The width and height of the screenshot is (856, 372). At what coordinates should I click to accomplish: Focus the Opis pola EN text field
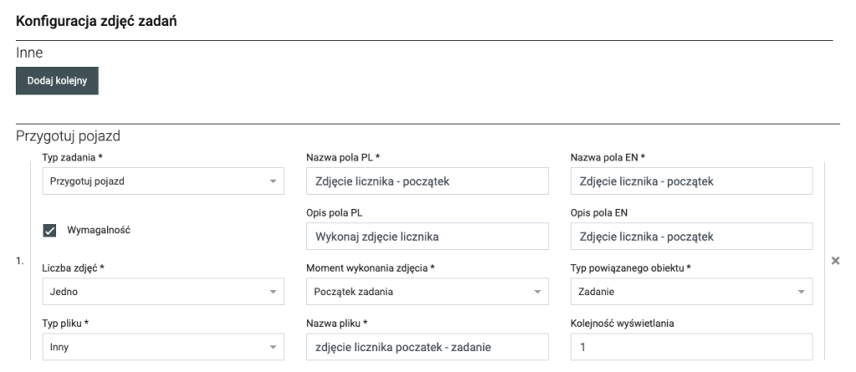pos(691,237)
